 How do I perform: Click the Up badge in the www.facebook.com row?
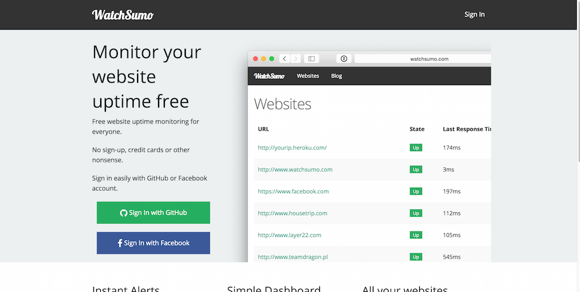(416, 191)
